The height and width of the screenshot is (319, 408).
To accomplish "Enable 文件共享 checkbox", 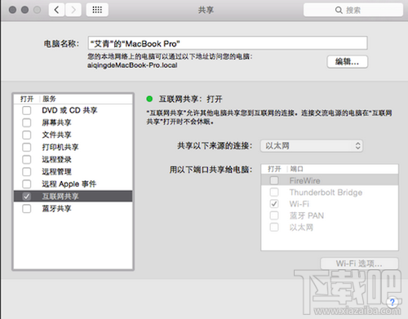I will pos(27,135).
